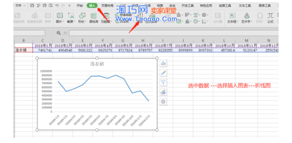Select the cell with value 8999899
The width and height of the screenshot is (292, 143).
[x=183, y=50]
